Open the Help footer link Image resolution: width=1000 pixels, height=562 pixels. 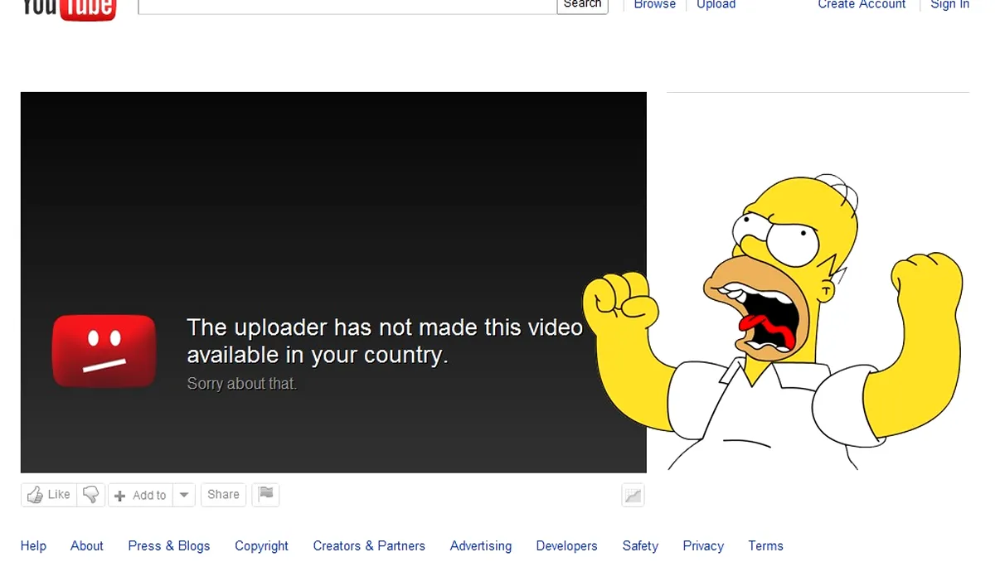point(33,545)
